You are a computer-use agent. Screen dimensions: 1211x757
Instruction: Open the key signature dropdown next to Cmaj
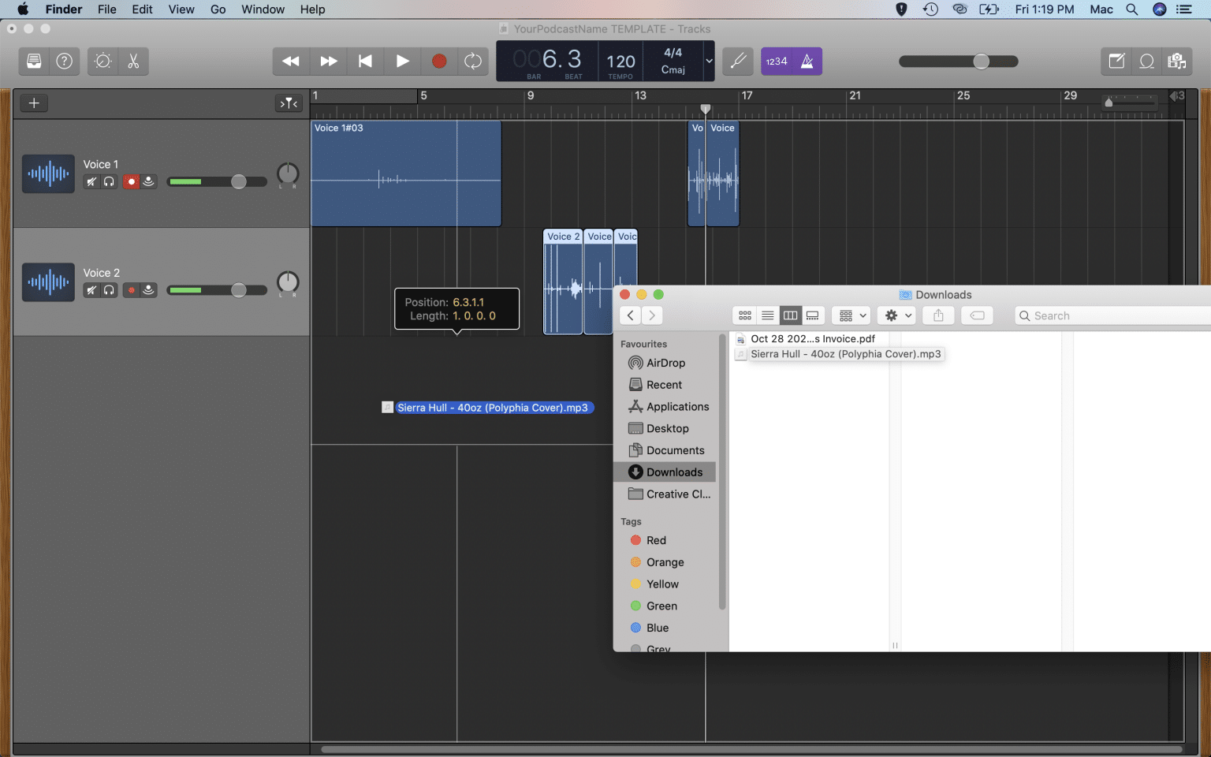[x=708, y=61]
